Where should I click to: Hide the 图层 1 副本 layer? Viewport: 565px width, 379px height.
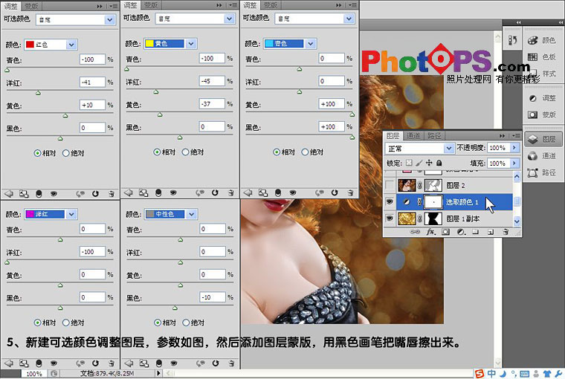coord(390,218)
